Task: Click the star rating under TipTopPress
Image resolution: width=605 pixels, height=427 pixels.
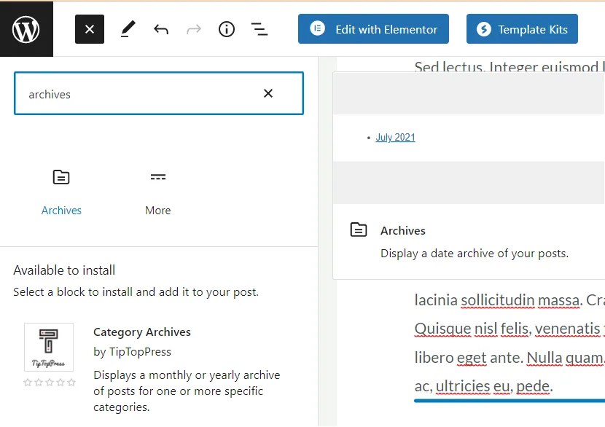Action: 49,383
